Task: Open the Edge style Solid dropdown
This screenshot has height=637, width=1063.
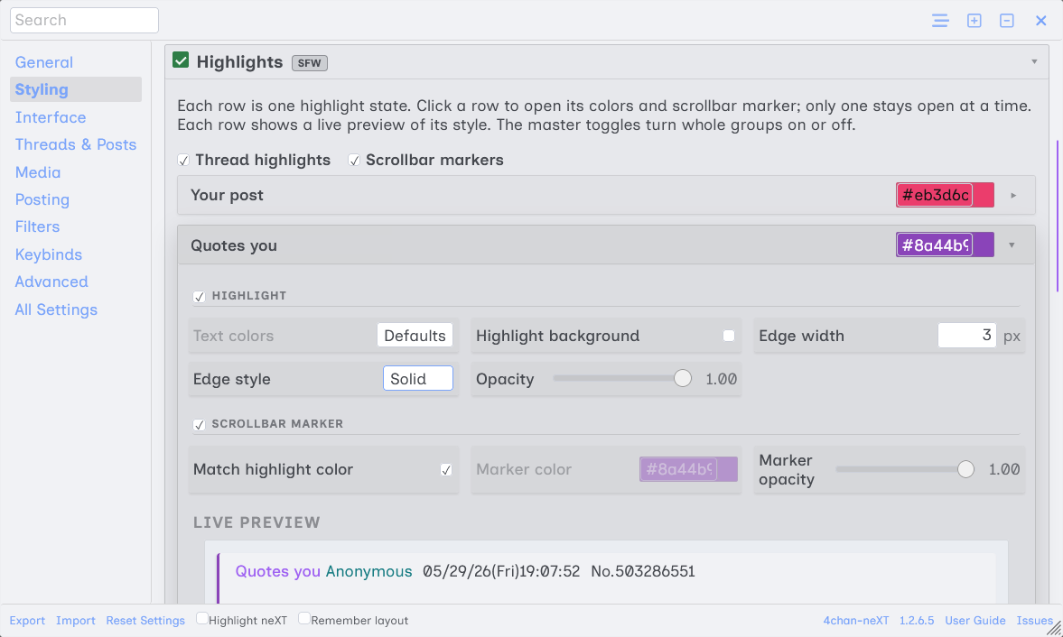Action: tap(417, 378)
